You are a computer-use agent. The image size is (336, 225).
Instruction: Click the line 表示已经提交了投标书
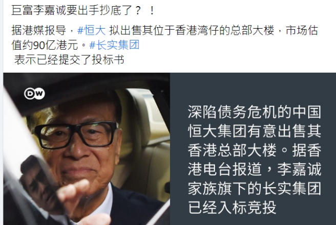[x=69, y=59]
